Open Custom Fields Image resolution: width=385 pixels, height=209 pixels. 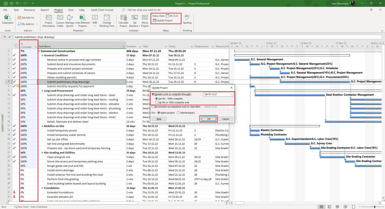[60, 21]
